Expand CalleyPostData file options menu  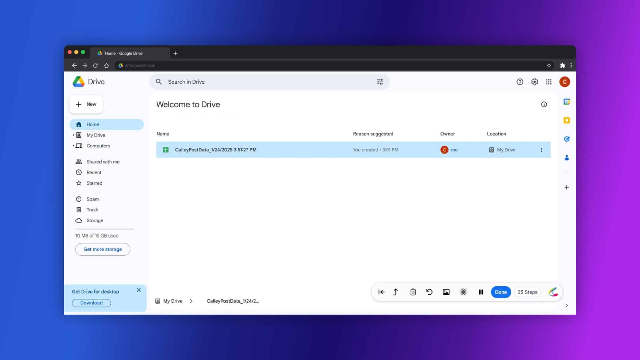[x=541, y=149]
